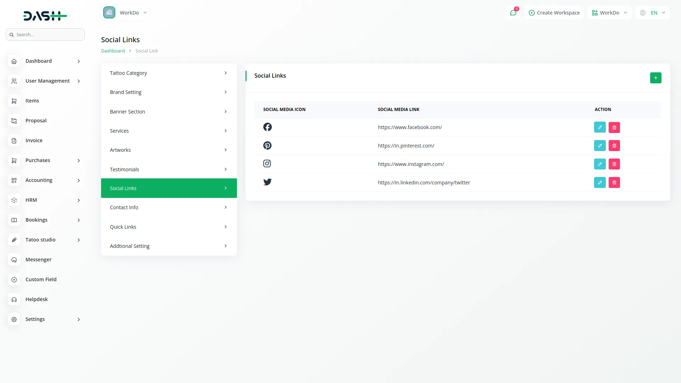Click the Instagram icon in the table
This screenshot has width=681, height=383.
pyautogui.click(x=267, y=163)
